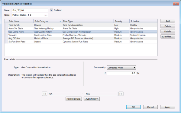
Task: Confirm with the OK button
Action: [133, 107]
